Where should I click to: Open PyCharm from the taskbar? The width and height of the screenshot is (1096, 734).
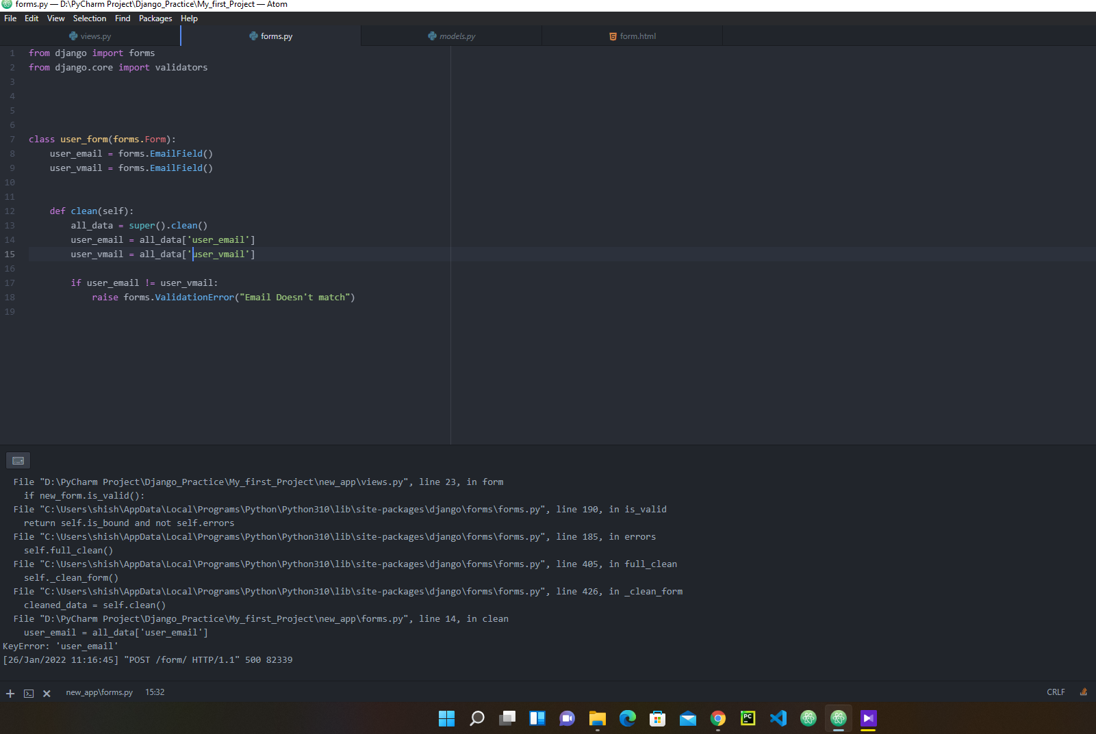point(748,718)
